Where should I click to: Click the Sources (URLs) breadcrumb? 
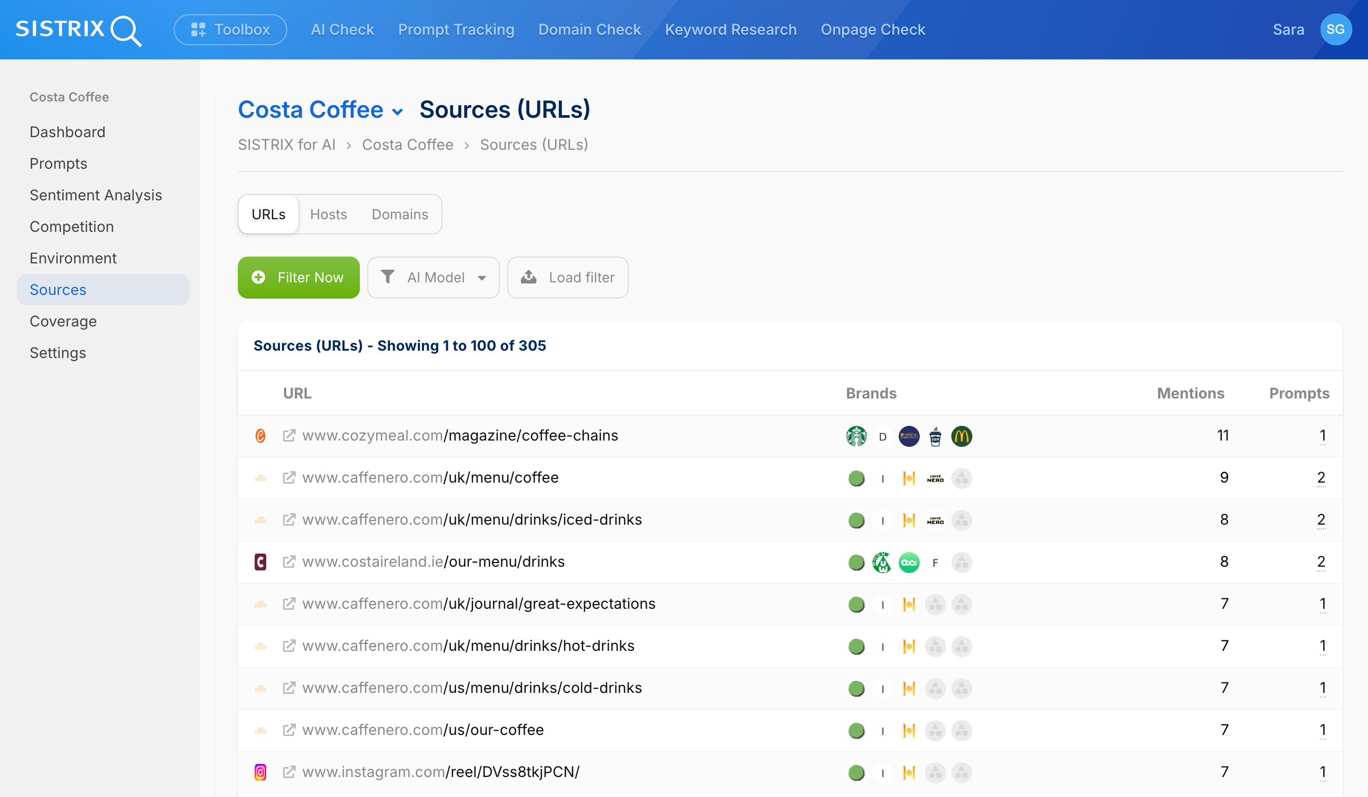coord(534,145)
